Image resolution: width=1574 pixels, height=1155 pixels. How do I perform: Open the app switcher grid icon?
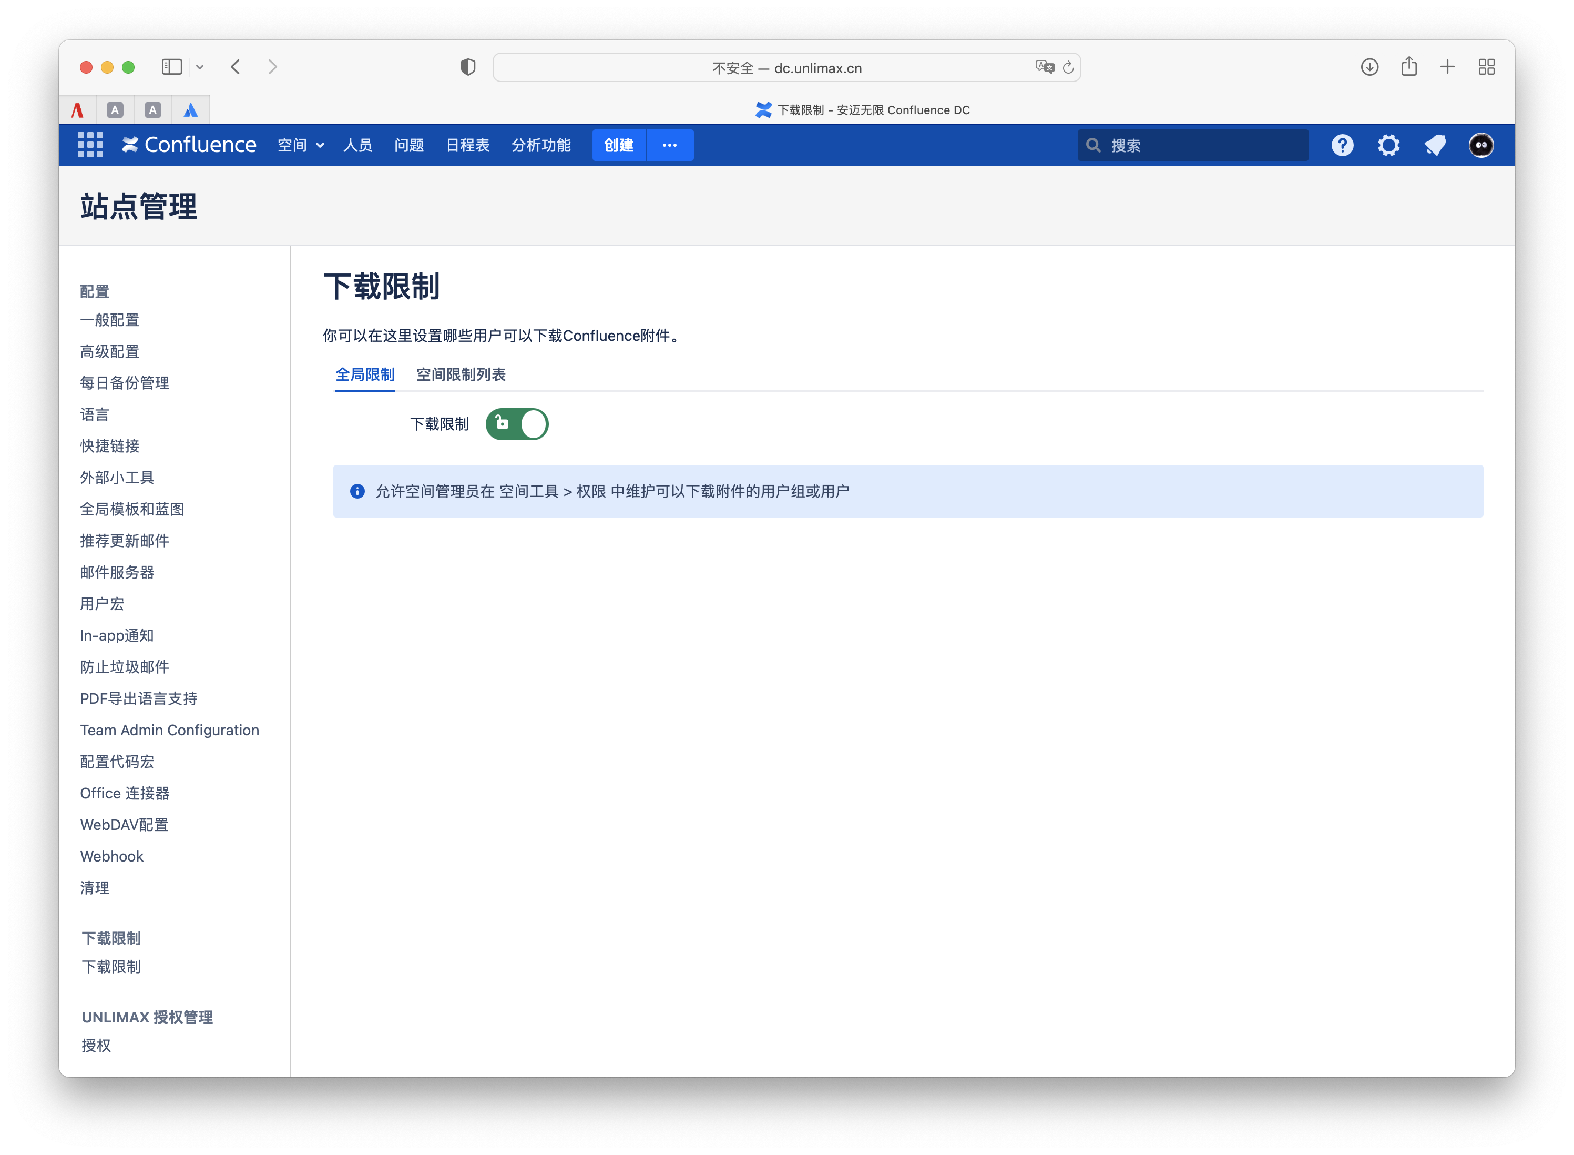[x=90, y=145]
